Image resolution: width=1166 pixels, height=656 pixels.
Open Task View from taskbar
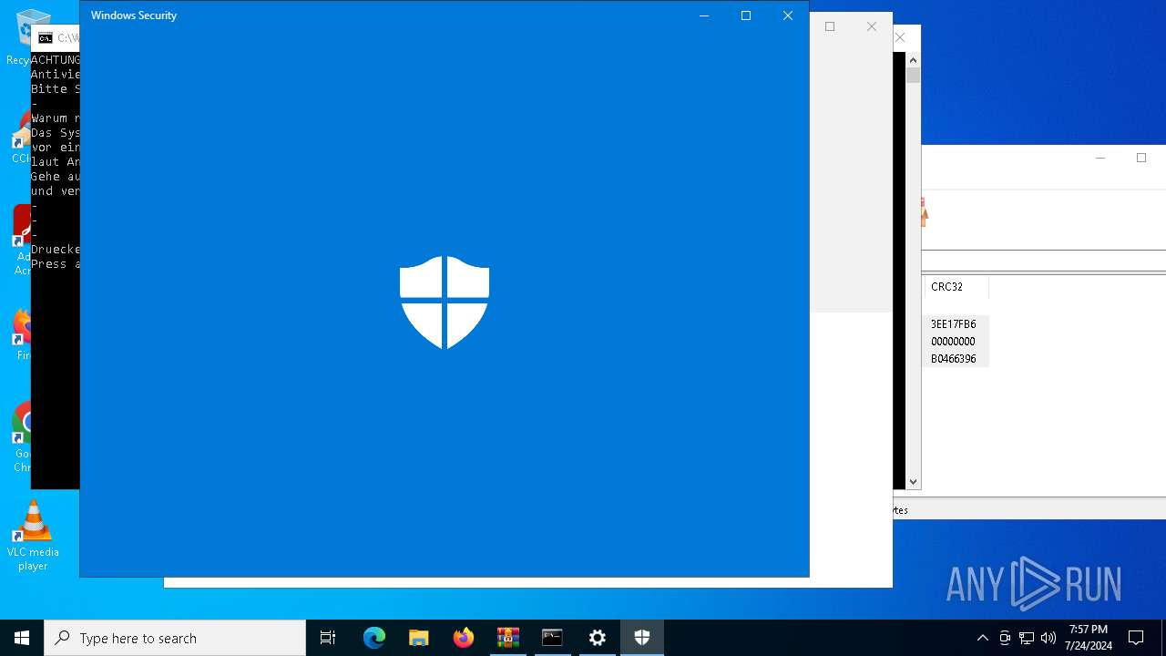[x=328, y=638]
